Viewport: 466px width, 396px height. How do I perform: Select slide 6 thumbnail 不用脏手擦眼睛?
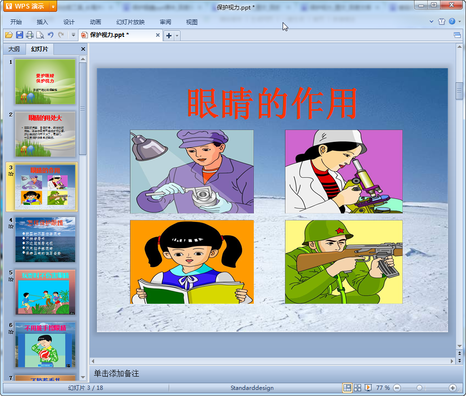[45, 345]
